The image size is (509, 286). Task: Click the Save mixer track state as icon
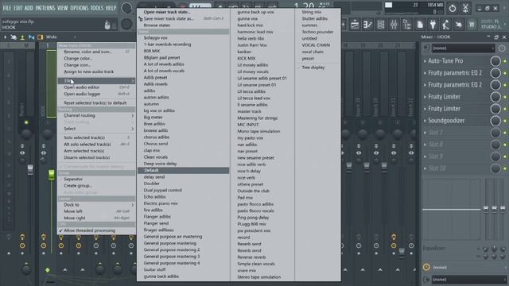pyautogui.click(x=141, y=18)
